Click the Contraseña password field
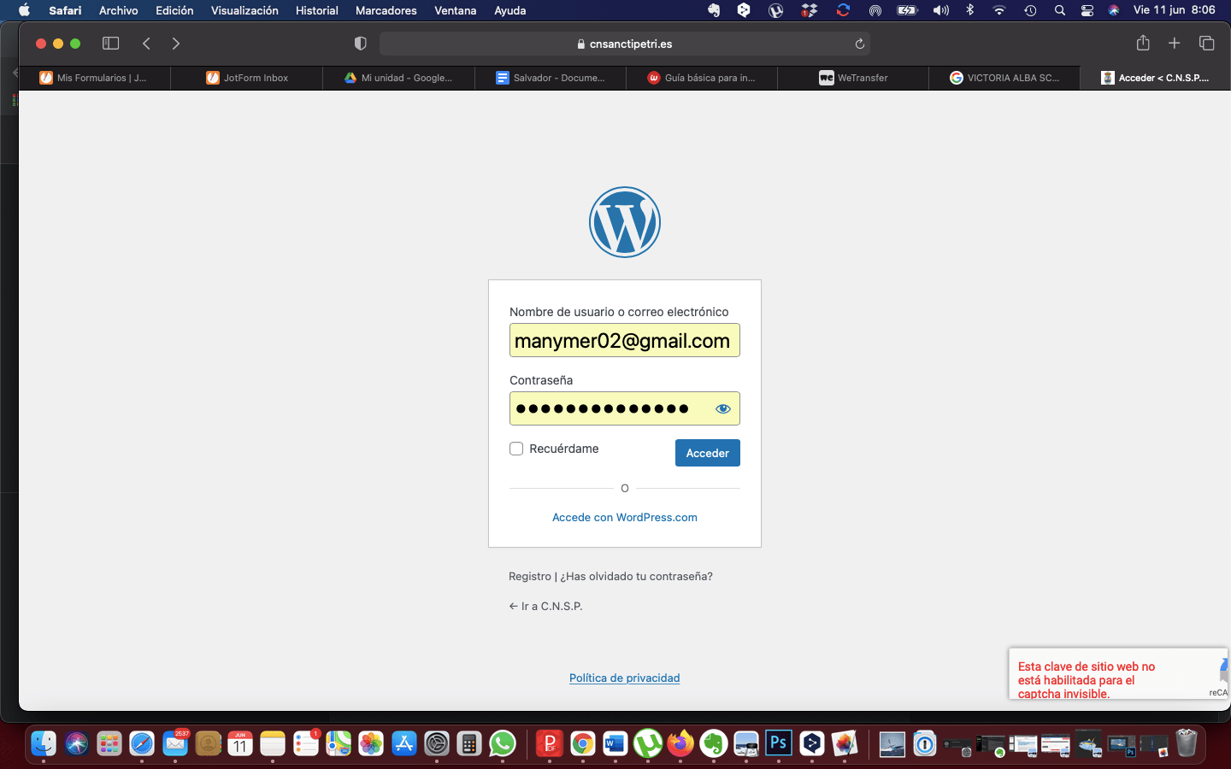This screenshot has height=769, width=1231. pos(625,408)
